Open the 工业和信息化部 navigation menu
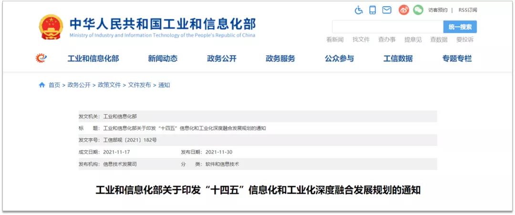515x215 pixels. (x=93, y=59)
